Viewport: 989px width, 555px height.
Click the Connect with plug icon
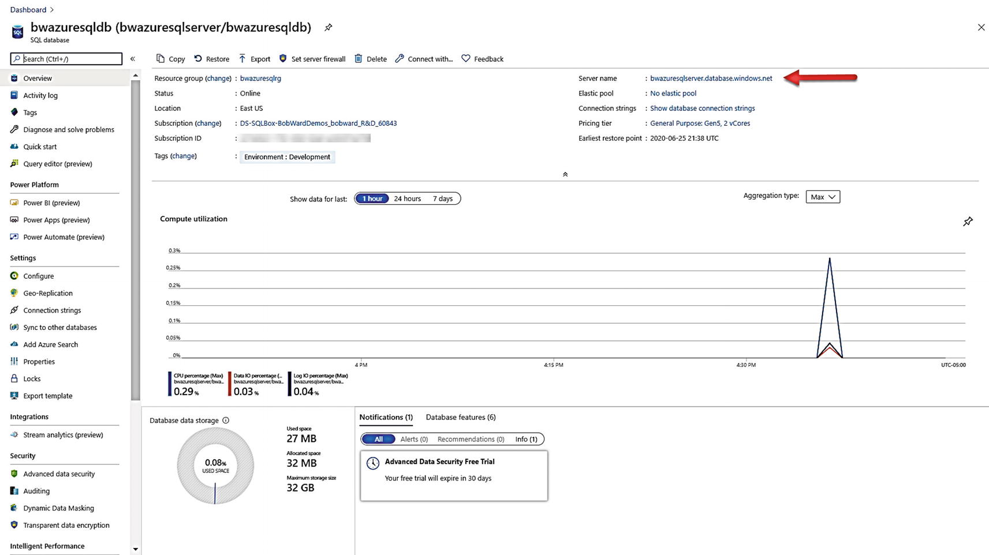click(400, 59)
